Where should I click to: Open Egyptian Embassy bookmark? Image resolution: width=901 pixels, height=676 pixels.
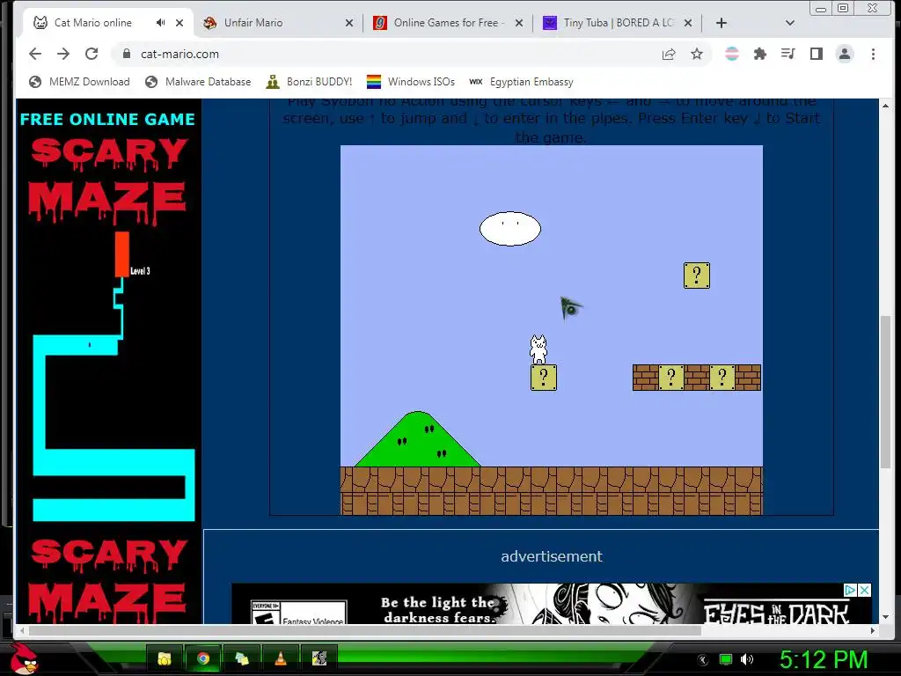tap(521, 82)
